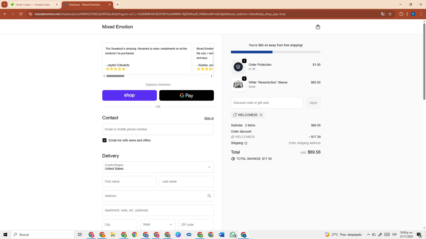Screen dimensions: 426x239
Task: Open the Windows Start menu
Action: tap(5, 235)
